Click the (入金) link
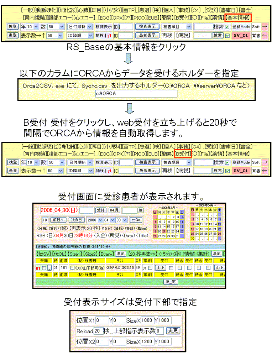The height and width of the screenshot is (355, 272). pyautogui.click(x=100, y=235)
